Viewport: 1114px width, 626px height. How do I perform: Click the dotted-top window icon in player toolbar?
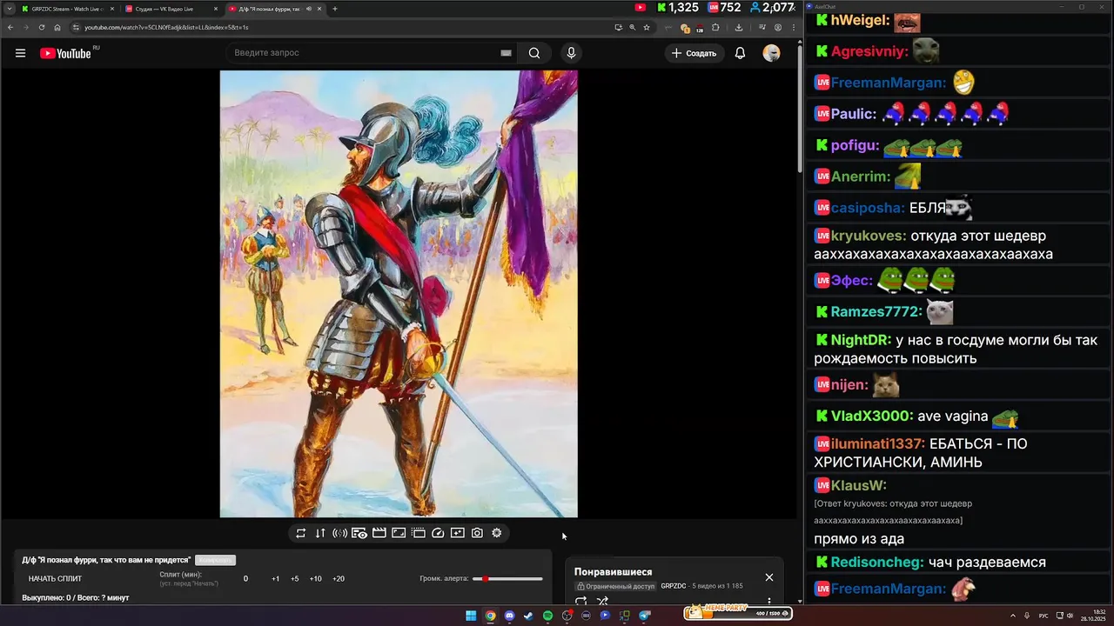pyautogui.click(x=419, y=533)
